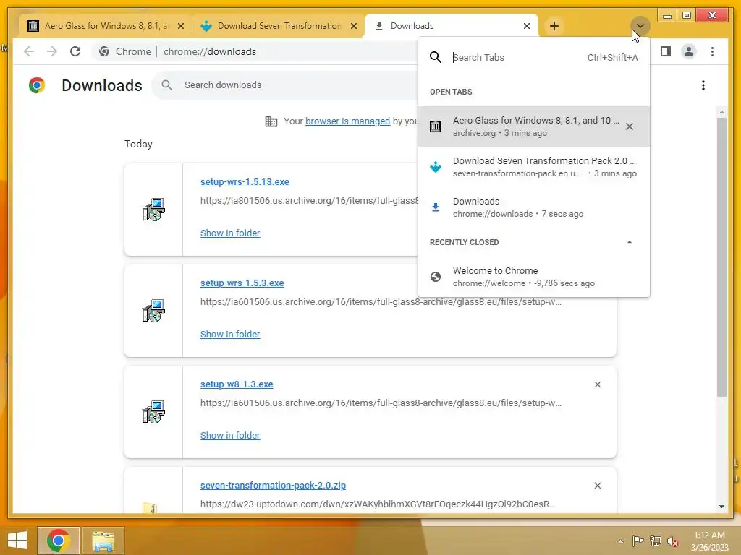
Task: Click the setup-wrs-1.5.3.exe installer icon
Action: tap(153, 311)
